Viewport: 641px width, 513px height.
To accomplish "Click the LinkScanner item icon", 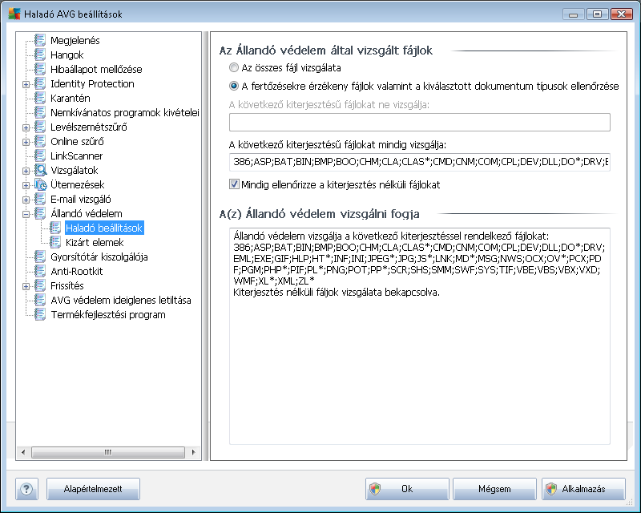I will 39,156.
